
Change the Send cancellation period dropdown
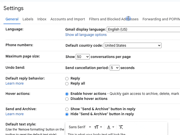[114, 68]
